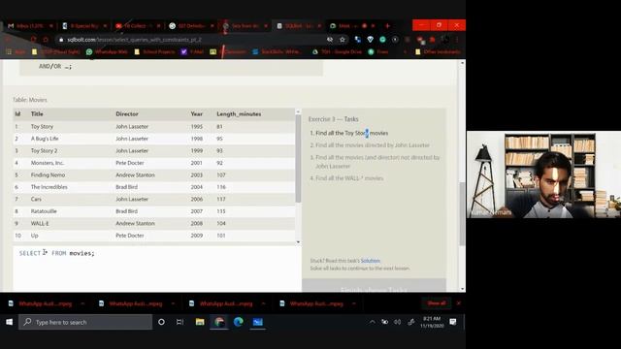Image resolution: width=621 pixels, height=349 pixels.
Task: Reload the SQLBolt page
Action: point(34,40)
